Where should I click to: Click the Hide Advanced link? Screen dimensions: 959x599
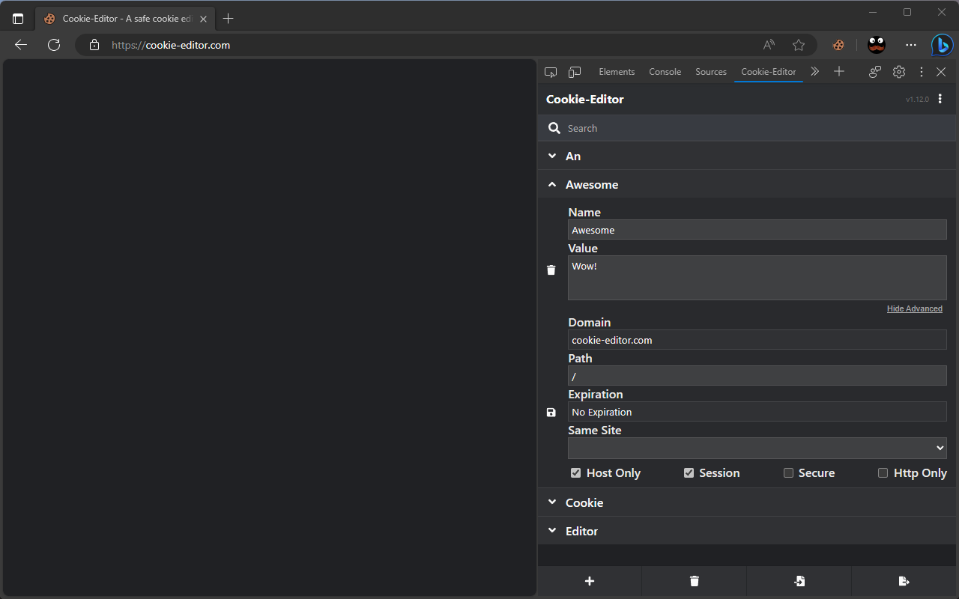point(915,308)
